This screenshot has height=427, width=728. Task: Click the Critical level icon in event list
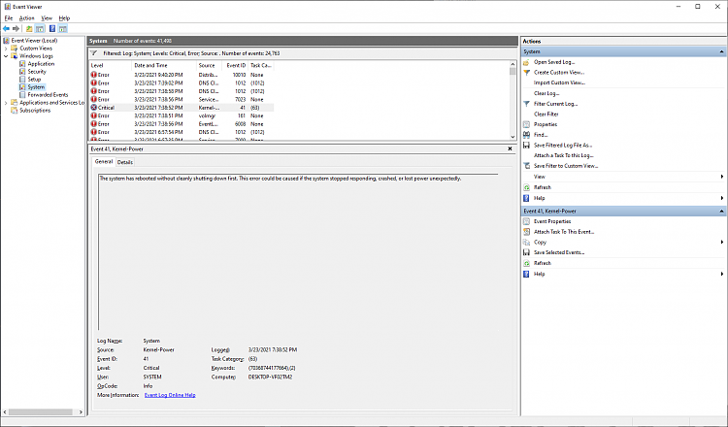click(94, 107)
